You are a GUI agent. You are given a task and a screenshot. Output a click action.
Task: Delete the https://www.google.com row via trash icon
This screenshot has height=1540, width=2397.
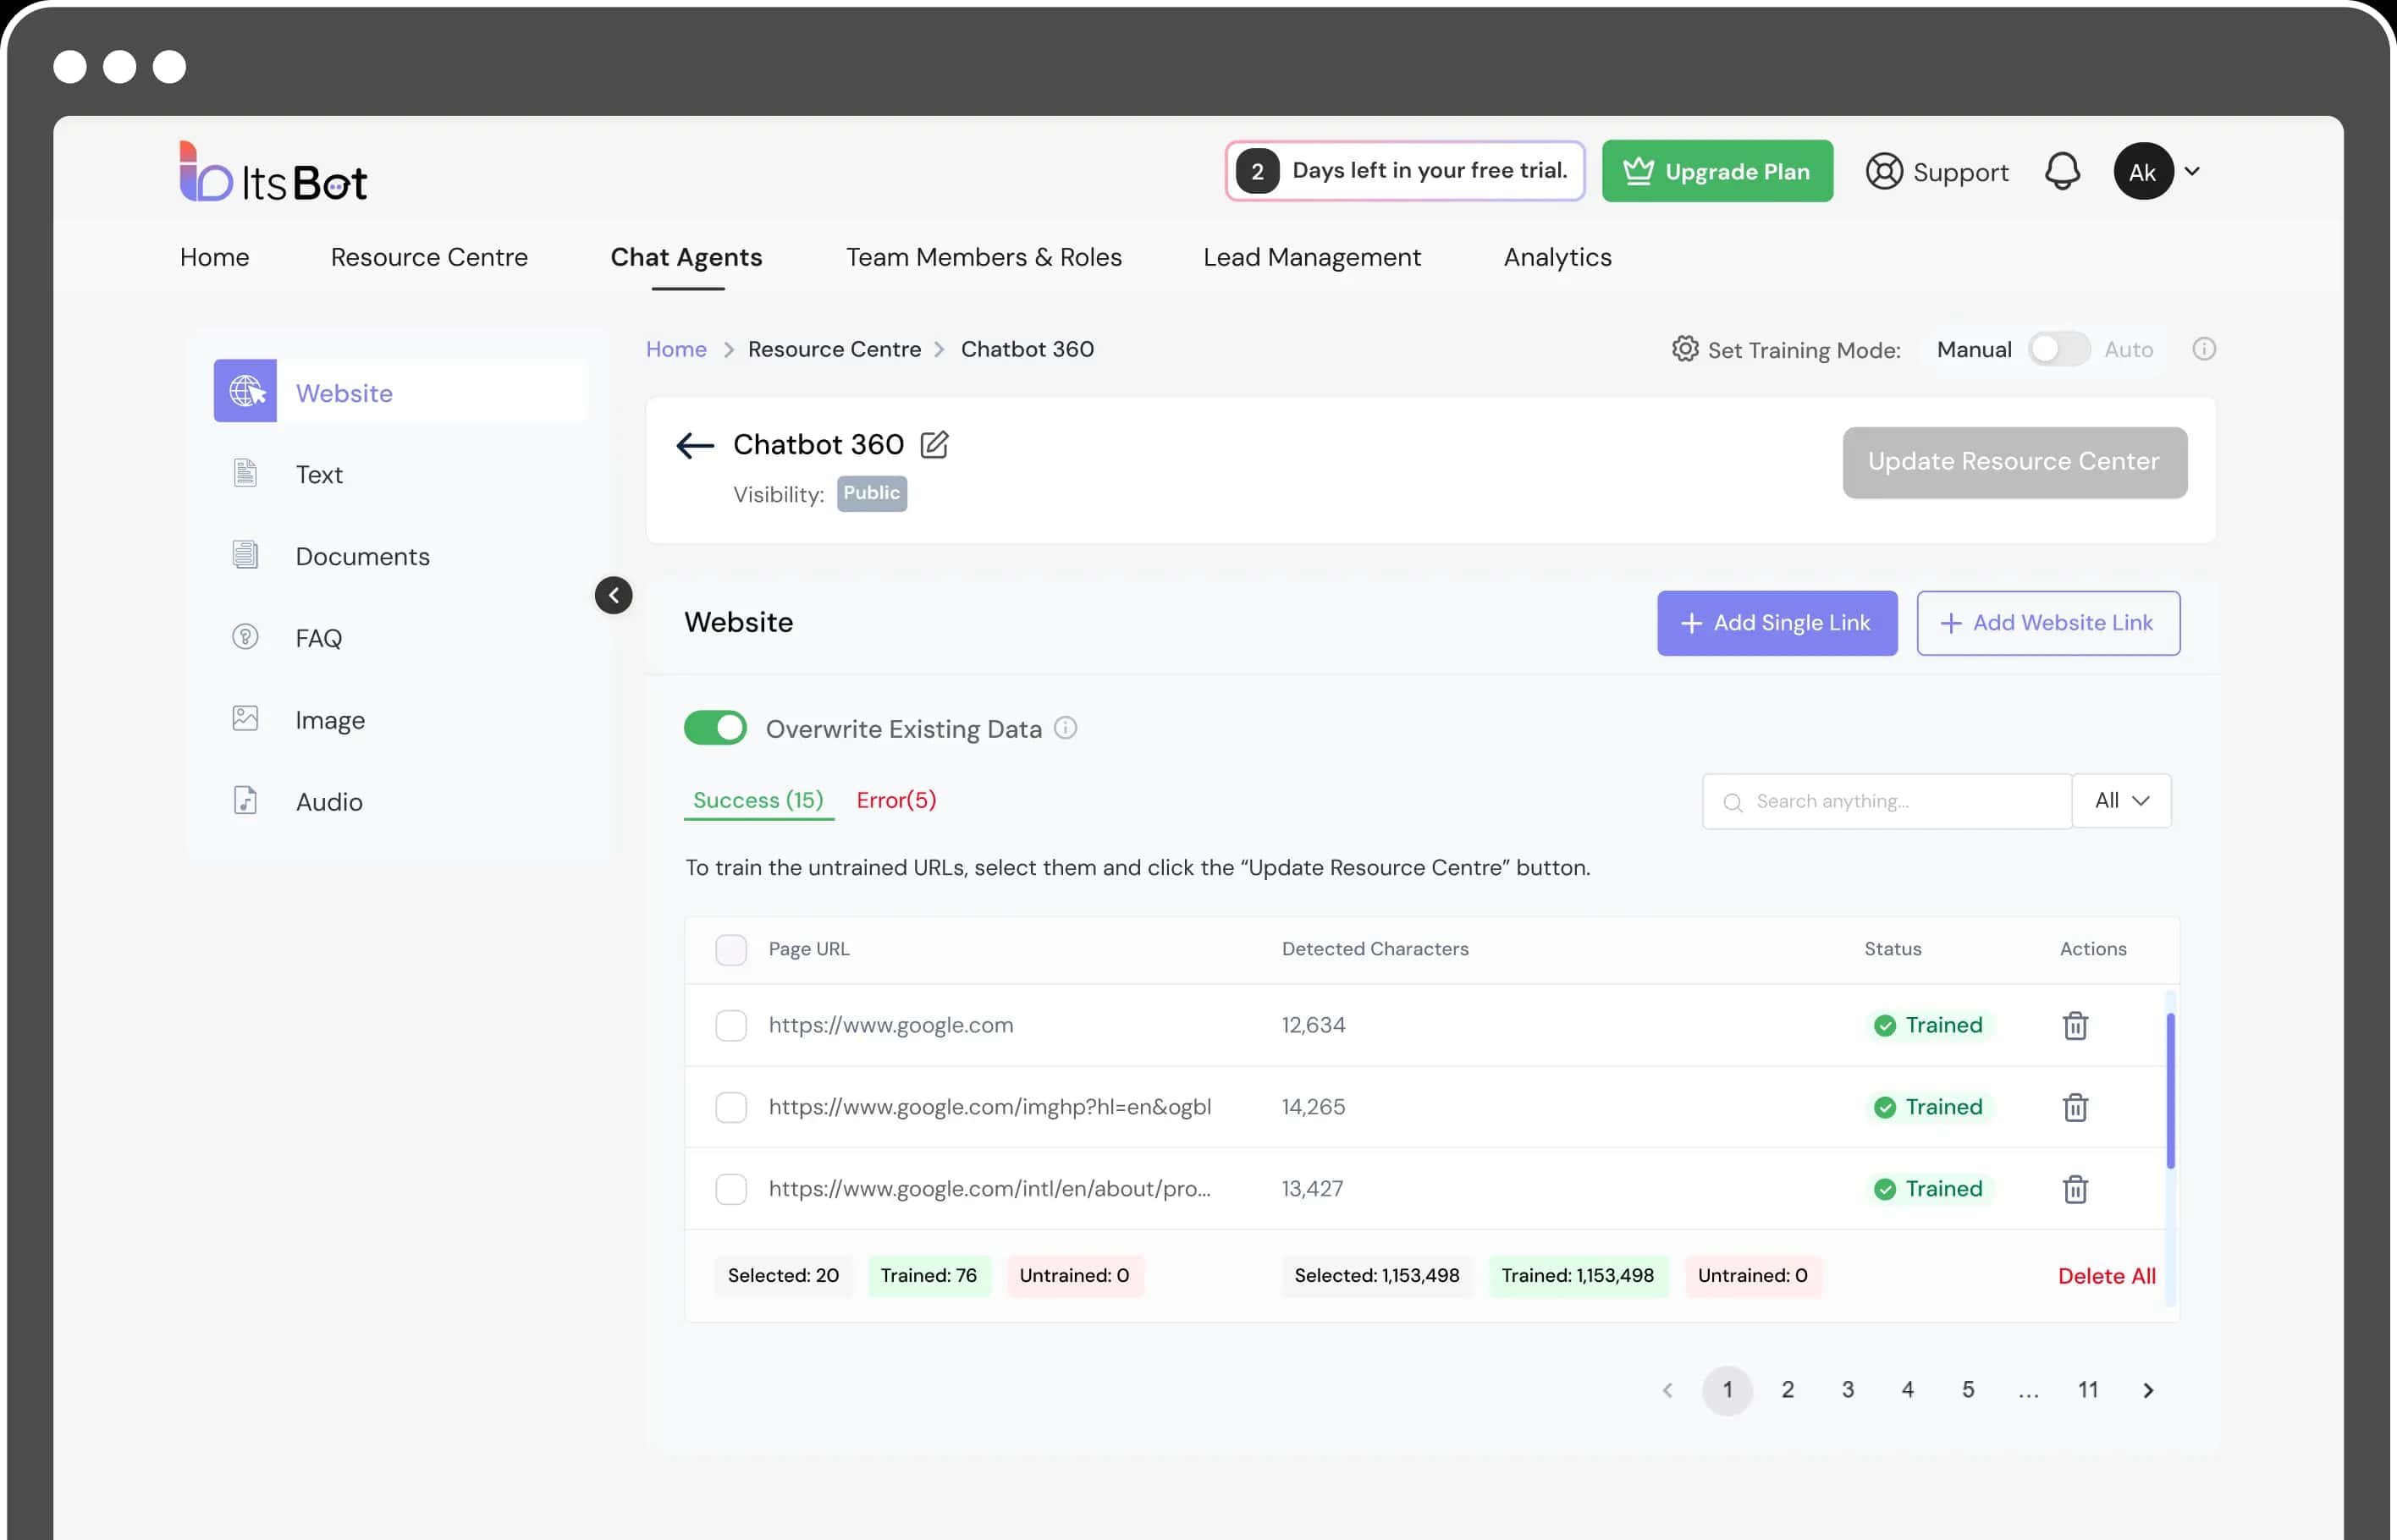click(2075, 1025)
